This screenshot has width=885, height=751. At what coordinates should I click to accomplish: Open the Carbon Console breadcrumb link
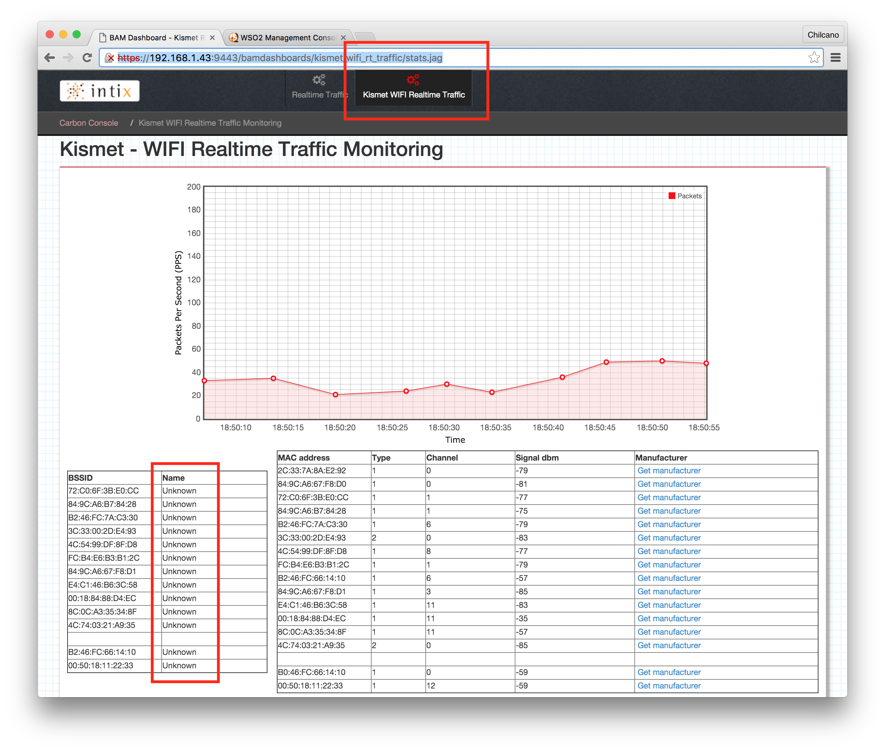(x=88, y=123)
